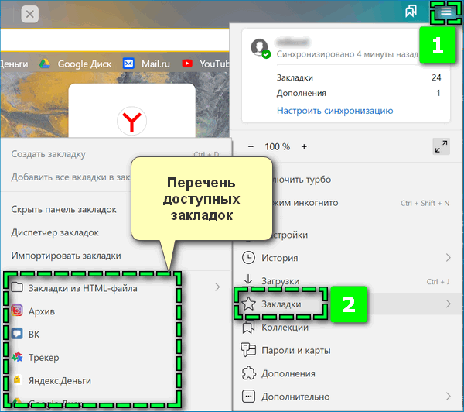Increase zoom with the plus button
This screenshot has height=412, width=464.
[304, 146]
